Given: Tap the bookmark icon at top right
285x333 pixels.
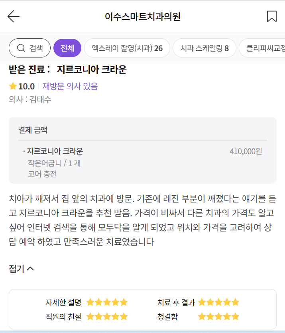Looking at the screenshot, I should (x=272, y=16).
